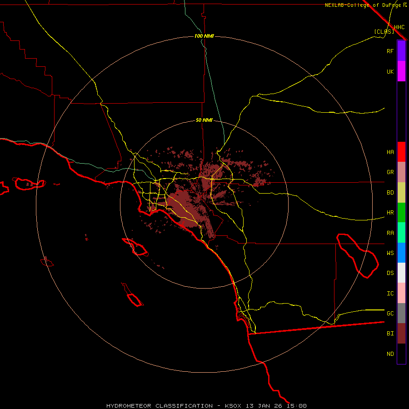Click the HYDROMETEOR CLASSIFICATION title text
The image size is (409, 409).
coord(160,406)
